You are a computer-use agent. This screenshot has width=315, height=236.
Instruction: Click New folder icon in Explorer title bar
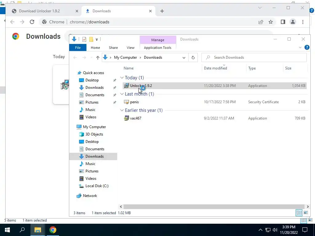(91, 39)
